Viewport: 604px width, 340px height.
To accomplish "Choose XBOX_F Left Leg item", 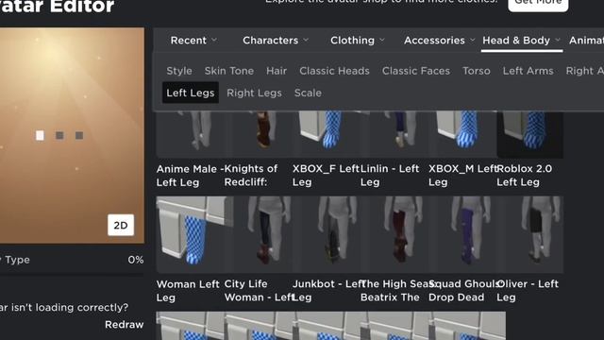I will point(327,134).
